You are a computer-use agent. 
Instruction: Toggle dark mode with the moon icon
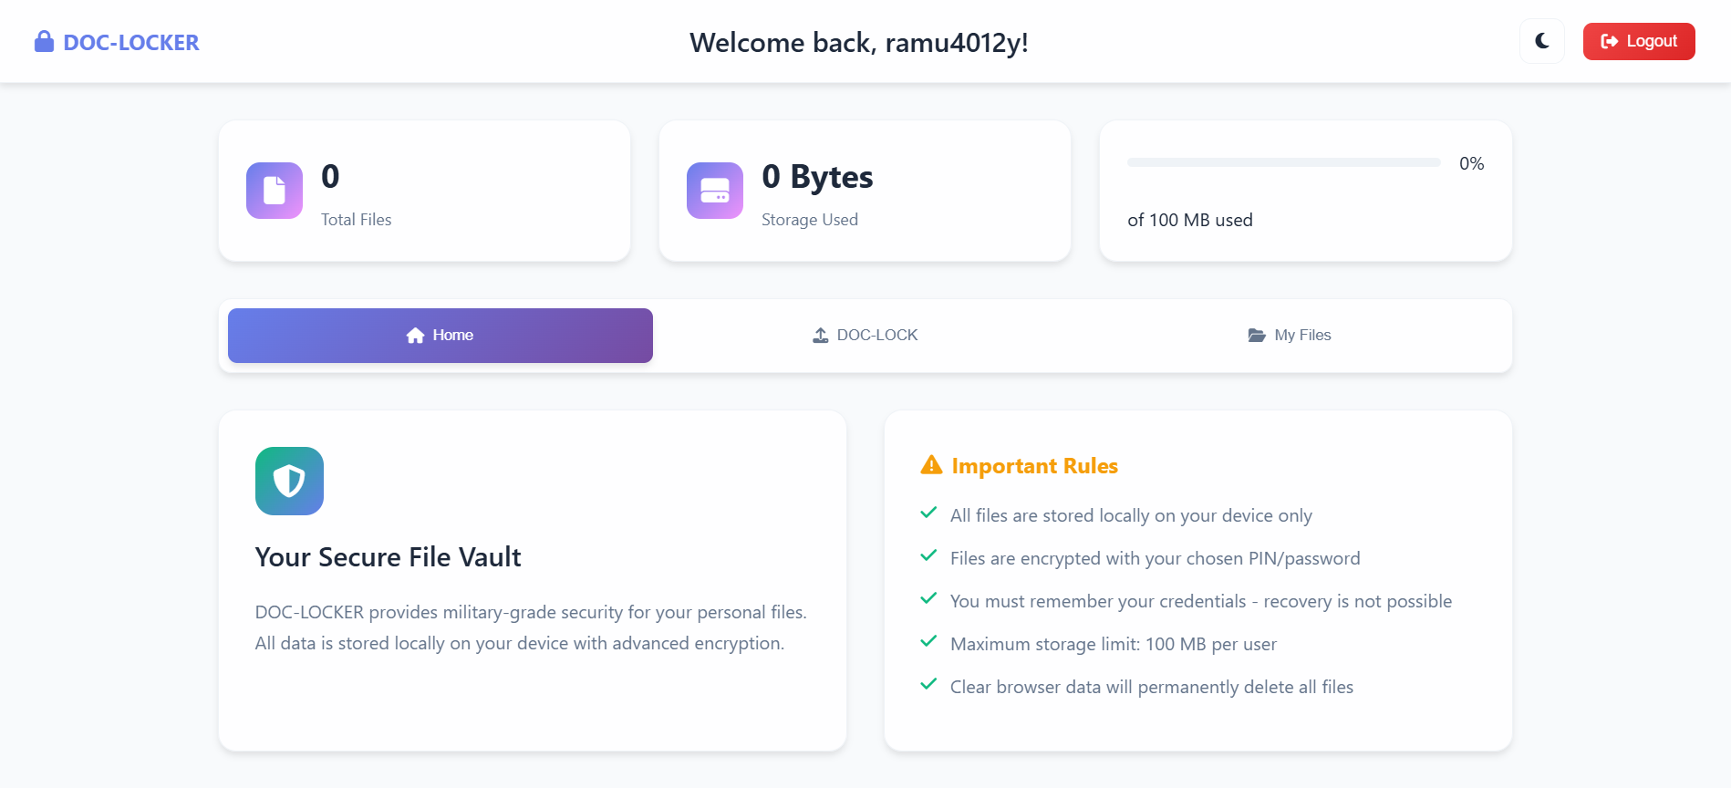1542,41
